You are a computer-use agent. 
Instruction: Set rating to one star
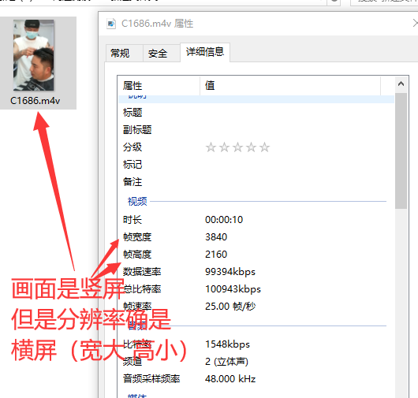coord(211,147)
